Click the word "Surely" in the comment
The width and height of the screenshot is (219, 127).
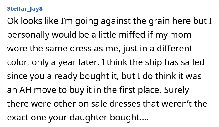click(x=176, y=90)
